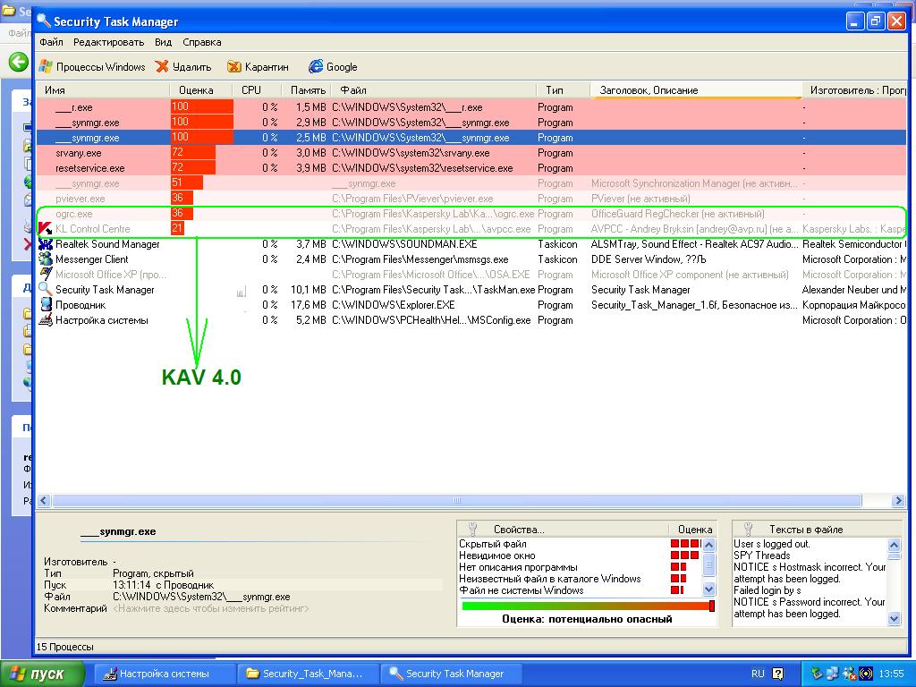The height and width of the screenshot is (687, 916).
Task: Click the 15 Процессы status bar text
Action: pos(64,647)
